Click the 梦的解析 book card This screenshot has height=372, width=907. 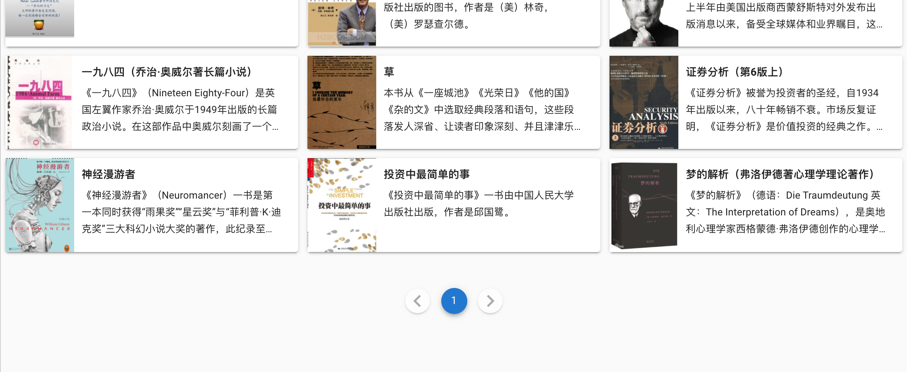[755, 205]
